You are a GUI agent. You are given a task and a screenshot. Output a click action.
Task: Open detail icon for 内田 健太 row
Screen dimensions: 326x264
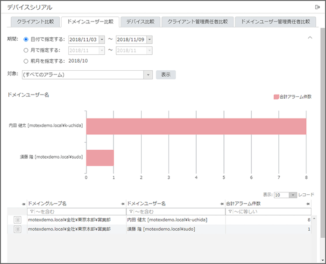17,220
